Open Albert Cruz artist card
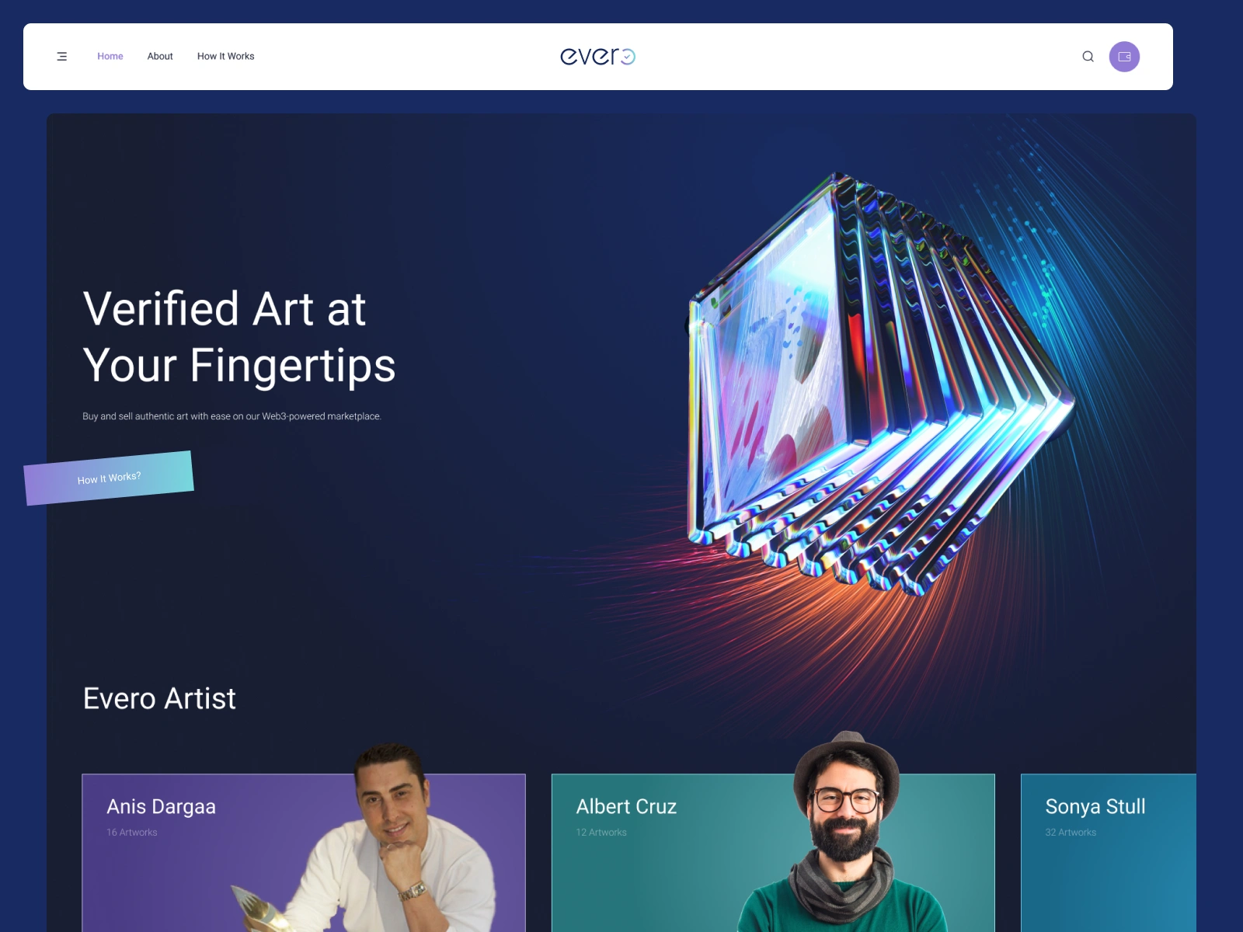 773,853
